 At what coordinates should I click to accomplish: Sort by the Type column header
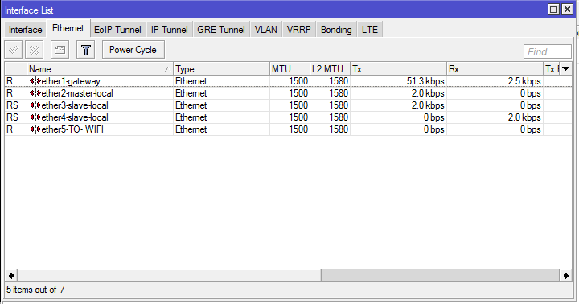(x=221, y=69)
